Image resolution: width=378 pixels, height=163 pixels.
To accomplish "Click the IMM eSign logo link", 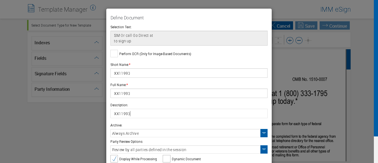I will tap(335, 9).
